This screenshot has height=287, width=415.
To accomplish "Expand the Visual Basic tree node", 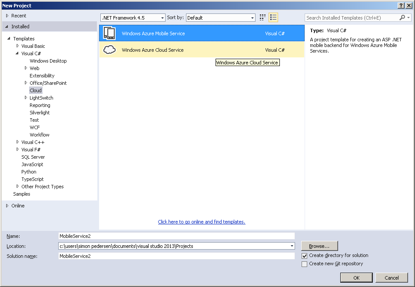I will pyautogui.click(x=18, y=46).
